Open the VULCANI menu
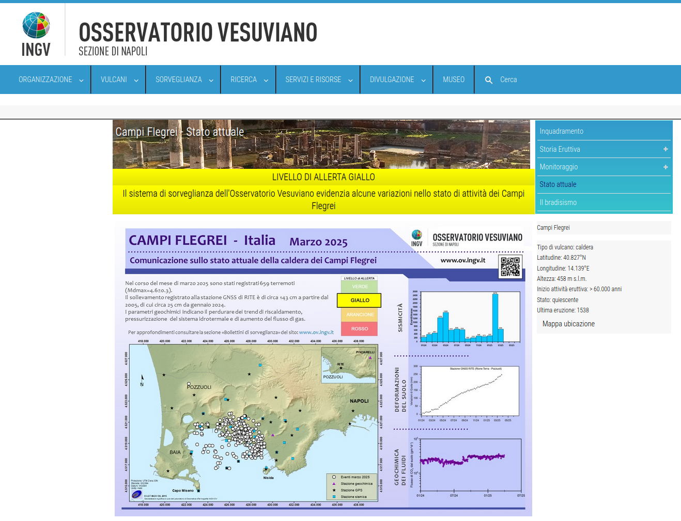Image resolution: width=681 pixels, height=521 pixels. pos(114,80)
